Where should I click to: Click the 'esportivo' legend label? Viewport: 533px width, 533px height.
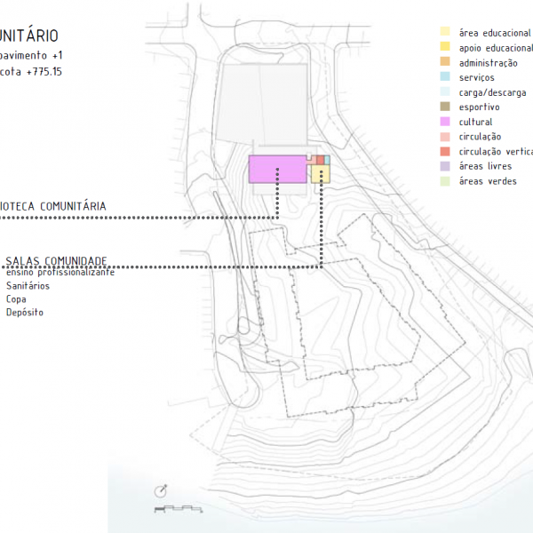click(x=480, y=107)
